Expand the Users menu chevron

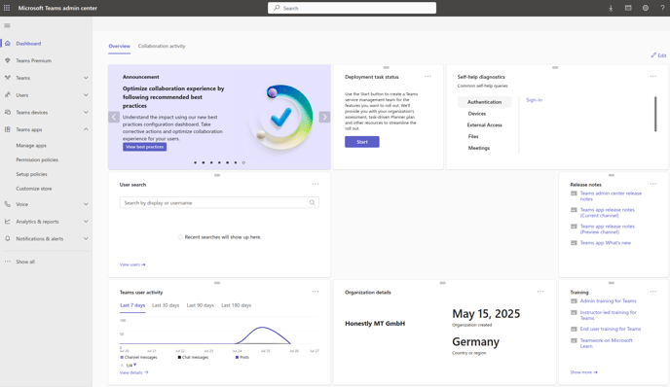[86, 94]
